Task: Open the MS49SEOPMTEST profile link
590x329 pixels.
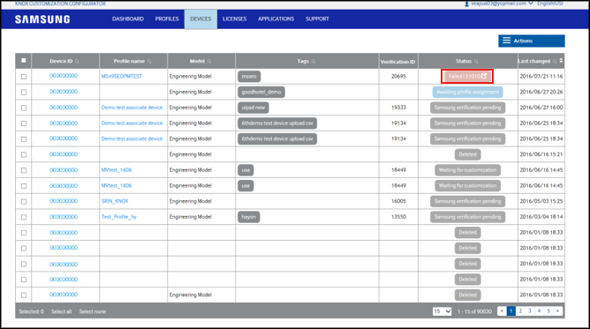Action: (x=122, y=76)
